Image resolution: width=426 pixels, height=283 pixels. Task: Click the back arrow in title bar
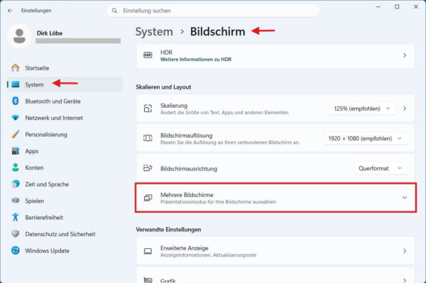11,11
